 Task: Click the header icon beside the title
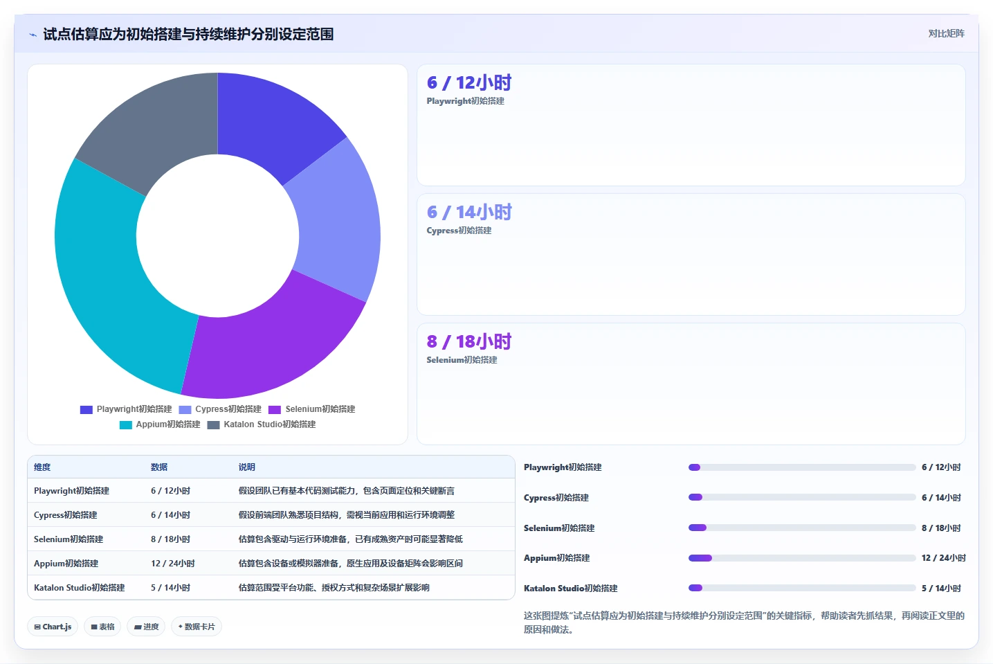[33, 35]
